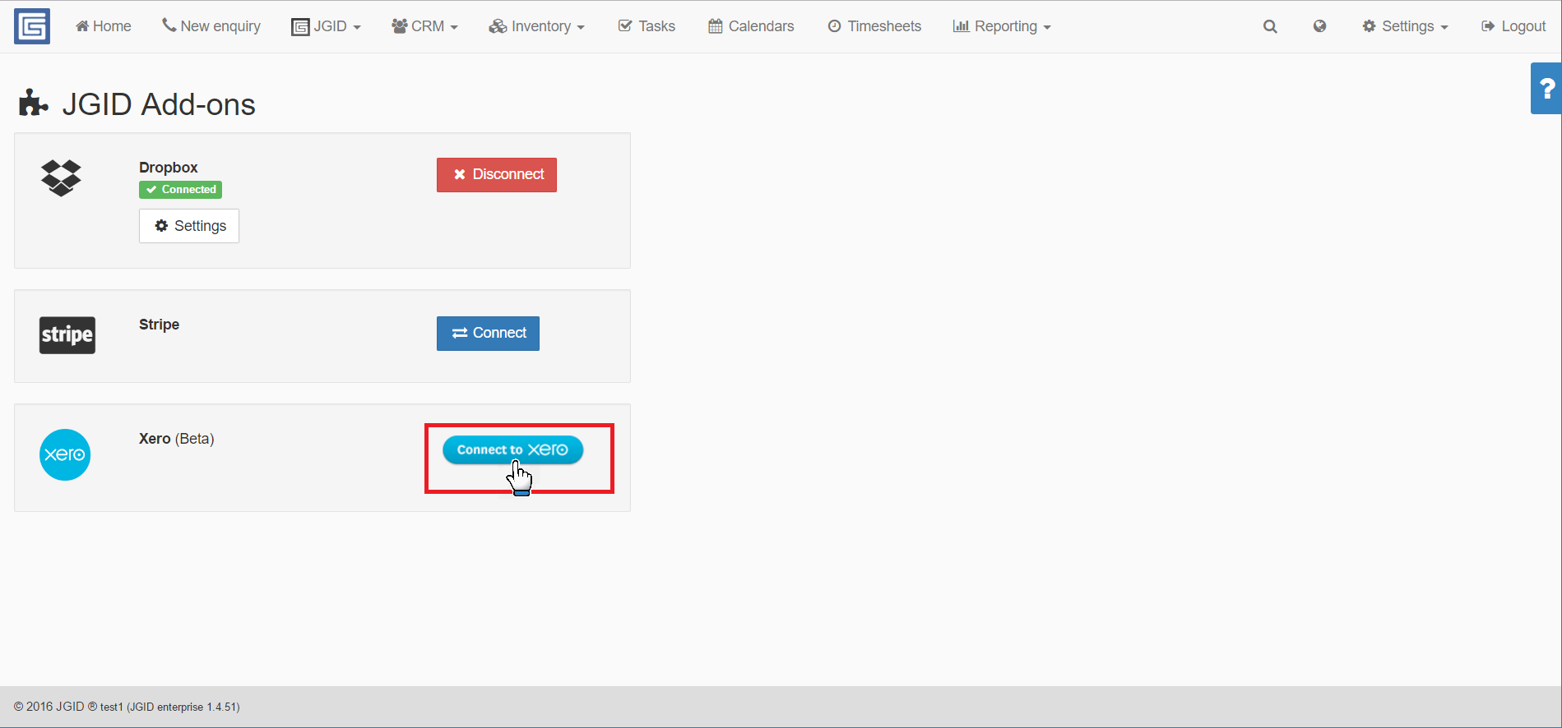The image size is (1562, 728).
Task: Log out using the Logout link
Action: tap(1513, 26)
